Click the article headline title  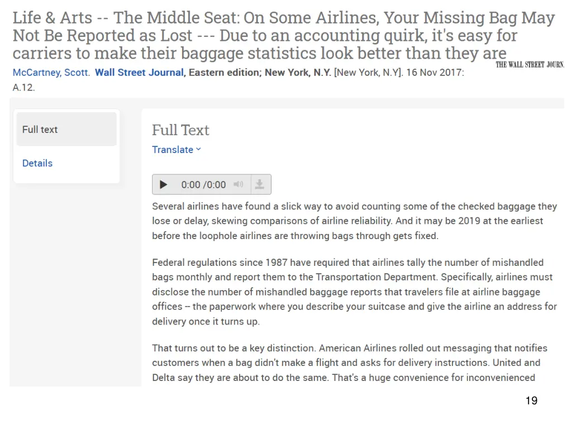[x=284, y=35]
